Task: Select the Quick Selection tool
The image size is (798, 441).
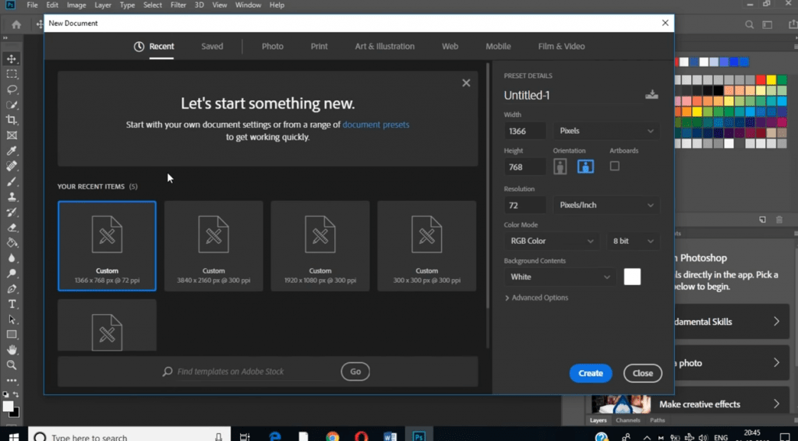Action: [x=12, y=104]
